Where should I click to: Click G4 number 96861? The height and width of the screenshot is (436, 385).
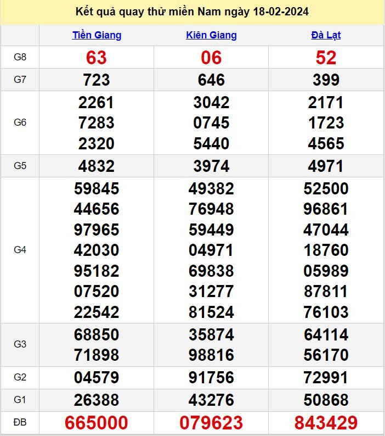(x=326, y=209)
